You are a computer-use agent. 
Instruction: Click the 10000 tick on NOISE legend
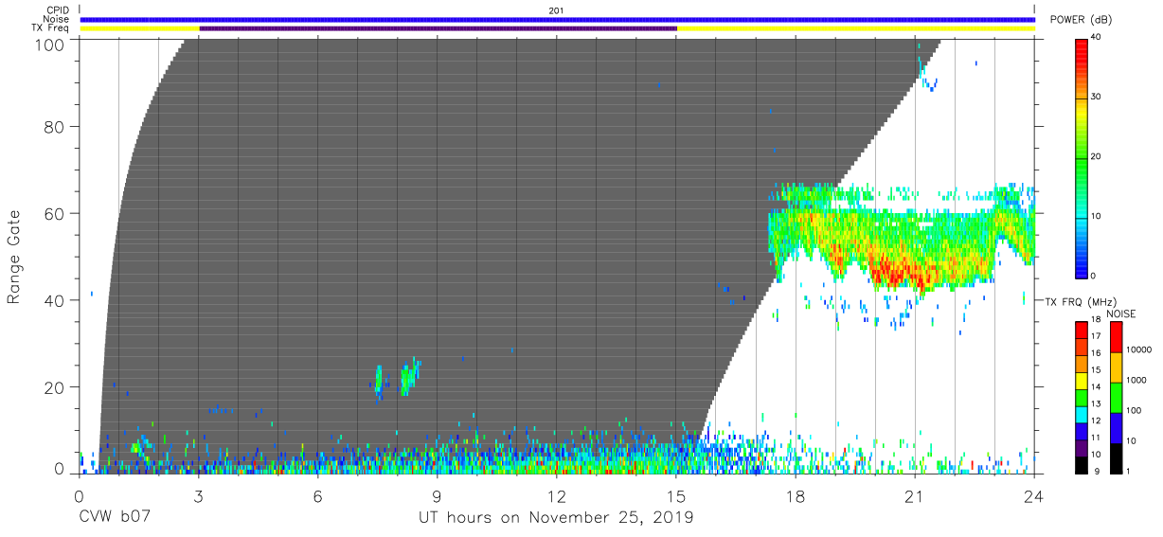pyautogui.click(x=1138, y=349)
